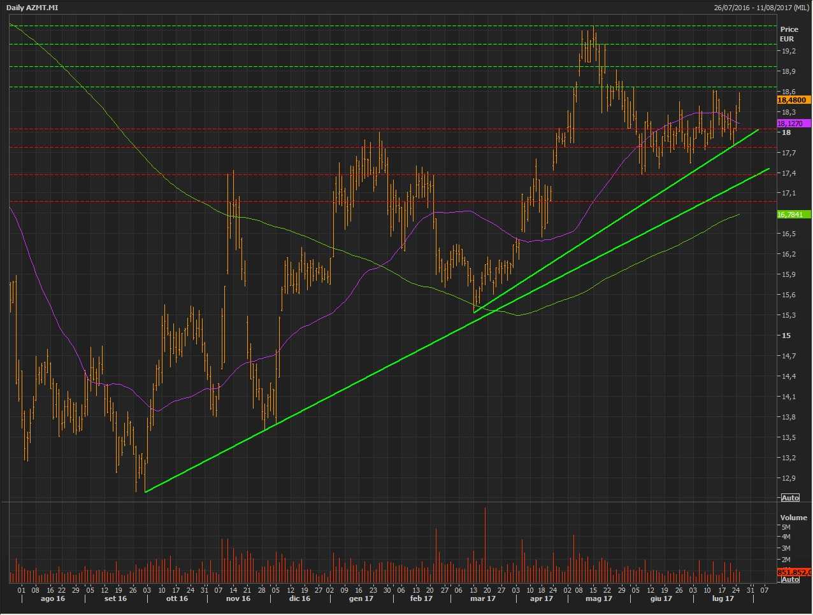Click the 13,8 price axis value
This screenshot has height=615, width=813.
[788, 417]
